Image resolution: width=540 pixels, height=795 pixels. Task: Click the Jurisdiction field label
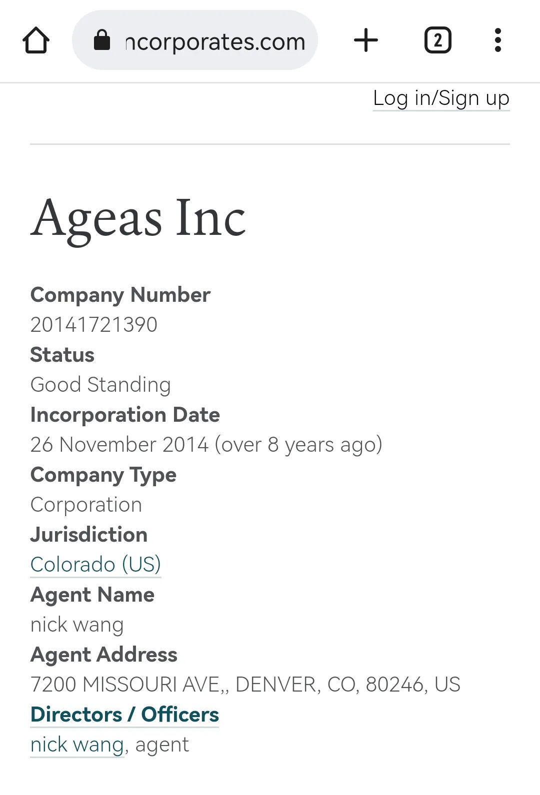tap(89, 535)
